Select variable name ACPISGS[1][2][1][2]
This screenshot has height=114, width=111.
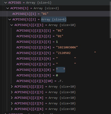(x=34, y=36)
